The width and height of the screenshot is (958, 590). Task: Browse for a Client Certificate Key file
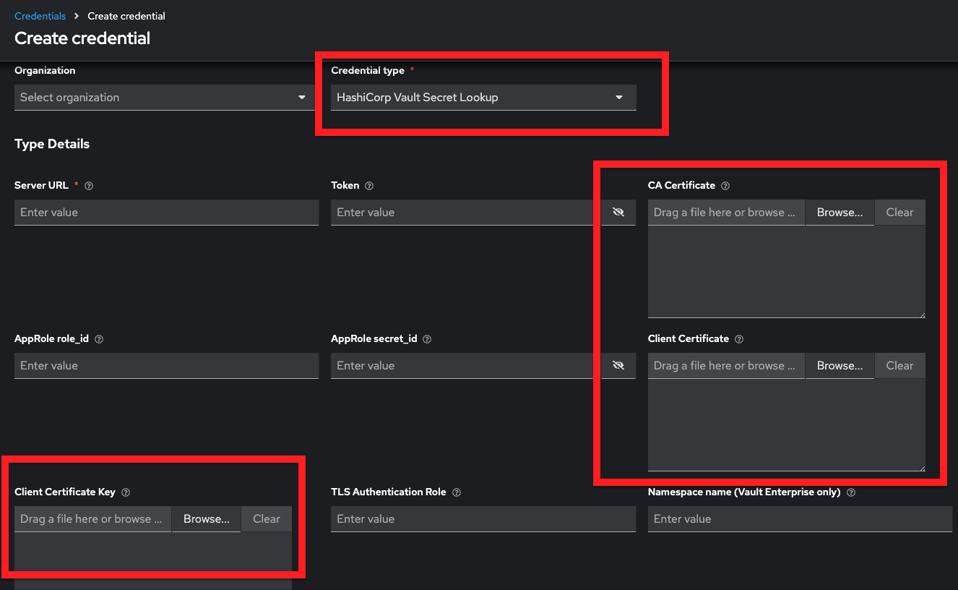pyautogui.click(x=206, y=519)
